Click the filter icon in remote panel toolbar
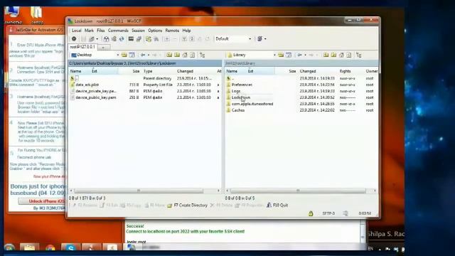The height and width of the screenshot is (256, 455). [x=289, y=55]
